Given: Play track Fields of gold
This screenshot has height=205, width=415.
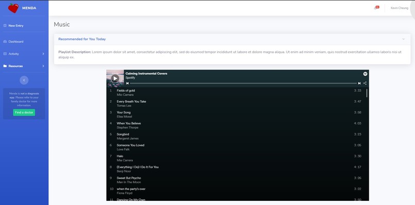Looking at the screenshot, I should (x=126, y=90).
